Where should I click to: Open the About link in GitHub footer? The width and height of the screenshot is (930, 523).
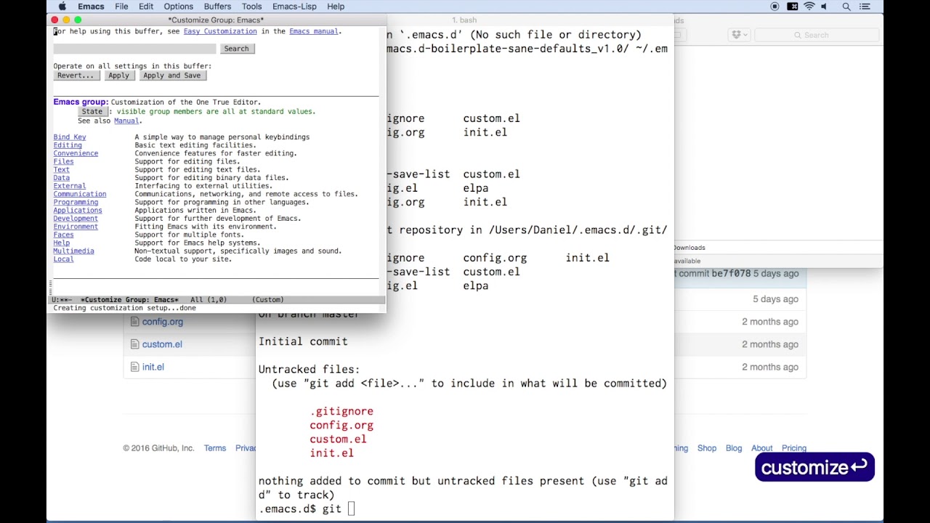coord(762,448)
